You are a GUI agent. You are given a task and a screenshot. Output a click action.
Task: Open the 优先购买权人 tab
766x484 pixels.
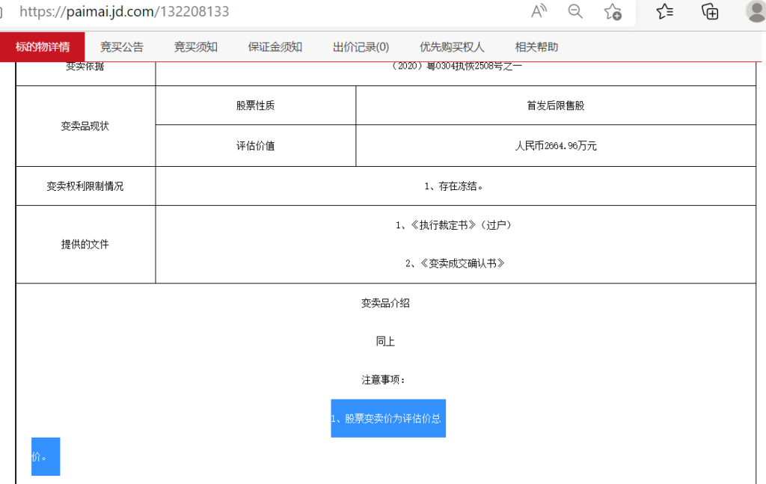[x=452, y=47]
